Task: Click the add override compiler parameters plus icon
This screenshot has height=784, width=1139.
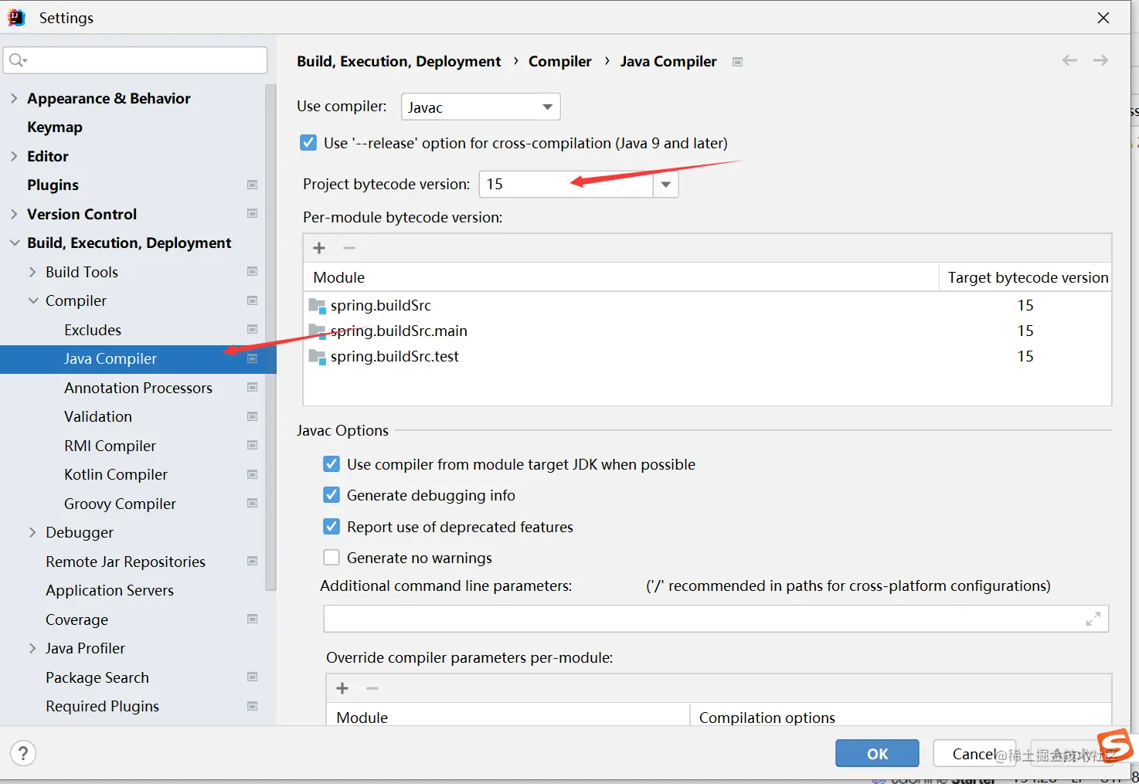Action: 342,688
